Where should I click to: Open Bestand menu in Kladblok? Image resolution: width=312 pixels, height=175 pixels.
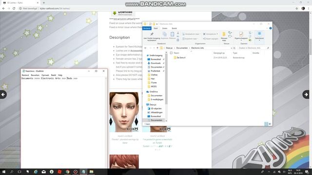click(25, 75)
